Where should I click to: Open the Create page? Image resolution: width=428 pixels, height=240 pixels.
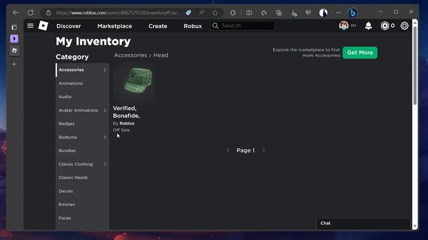coord(158,26)
